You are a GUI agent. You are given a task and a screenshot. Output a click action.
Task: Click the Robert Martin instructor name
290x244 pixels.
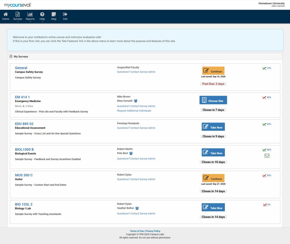click(125, 149)
